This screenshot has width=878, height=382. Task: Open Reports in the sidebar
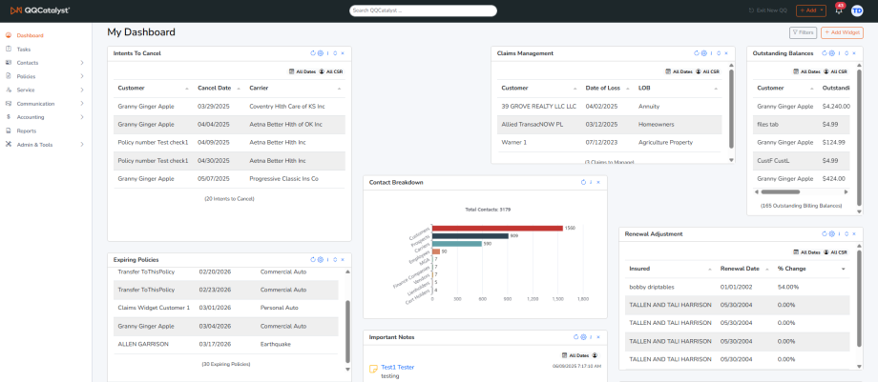[27, 131]
